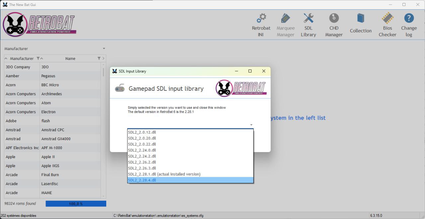Open the Manufacturer column filter
425x219 pixels.
(x=38, y=58)
